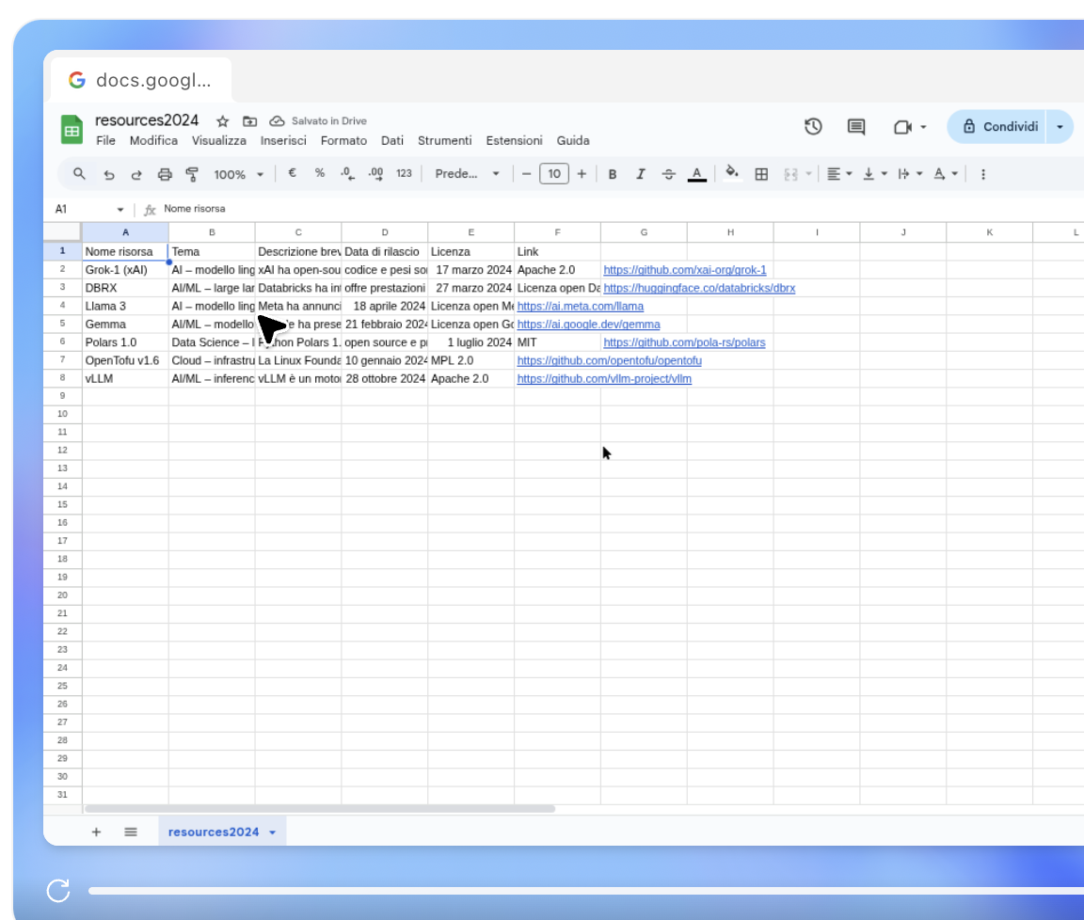1084x920 pixels.
Task: Click the paint format roller icon
Action: click(192, 174)
